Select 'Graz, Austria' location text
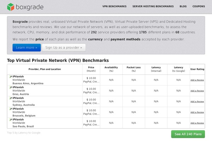 pos(21,94)
